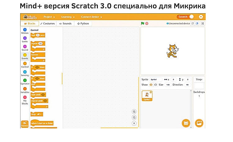Choose a new backdrop button
The width and height of the screenshot is (233, 142).
pyautogui.click(x=199, y=123)
